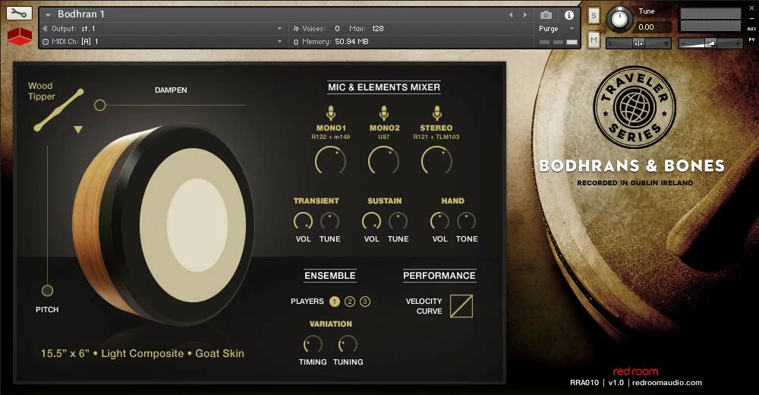759x395 pixels.
Task: Go to the next instrument arrow
Action: tap(524, 14)
